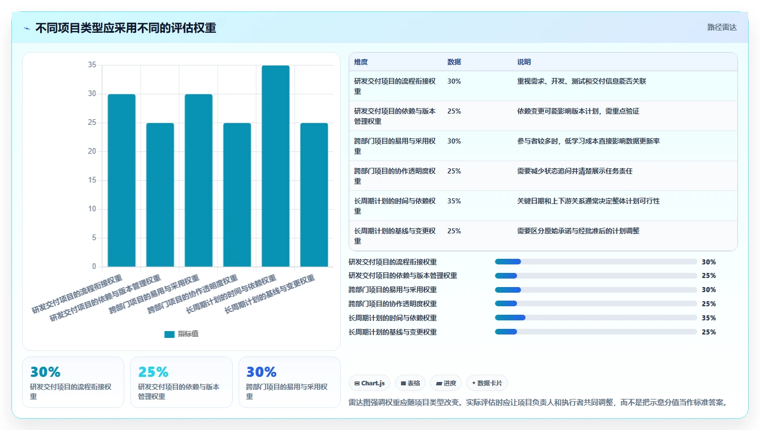Click the 研发交付项目的流程衔接权重 progress list label
This screenshot has width=760, height=430.
click(x=393, y=262)
